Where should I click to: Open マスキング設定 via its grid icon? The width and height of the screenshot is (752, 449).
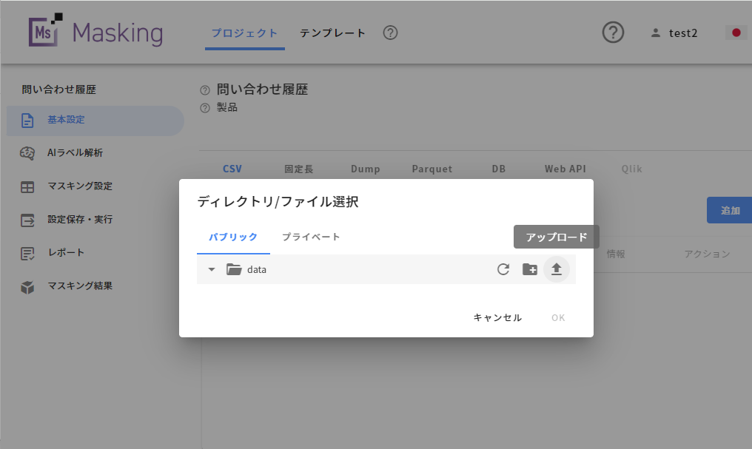[27, 186]
